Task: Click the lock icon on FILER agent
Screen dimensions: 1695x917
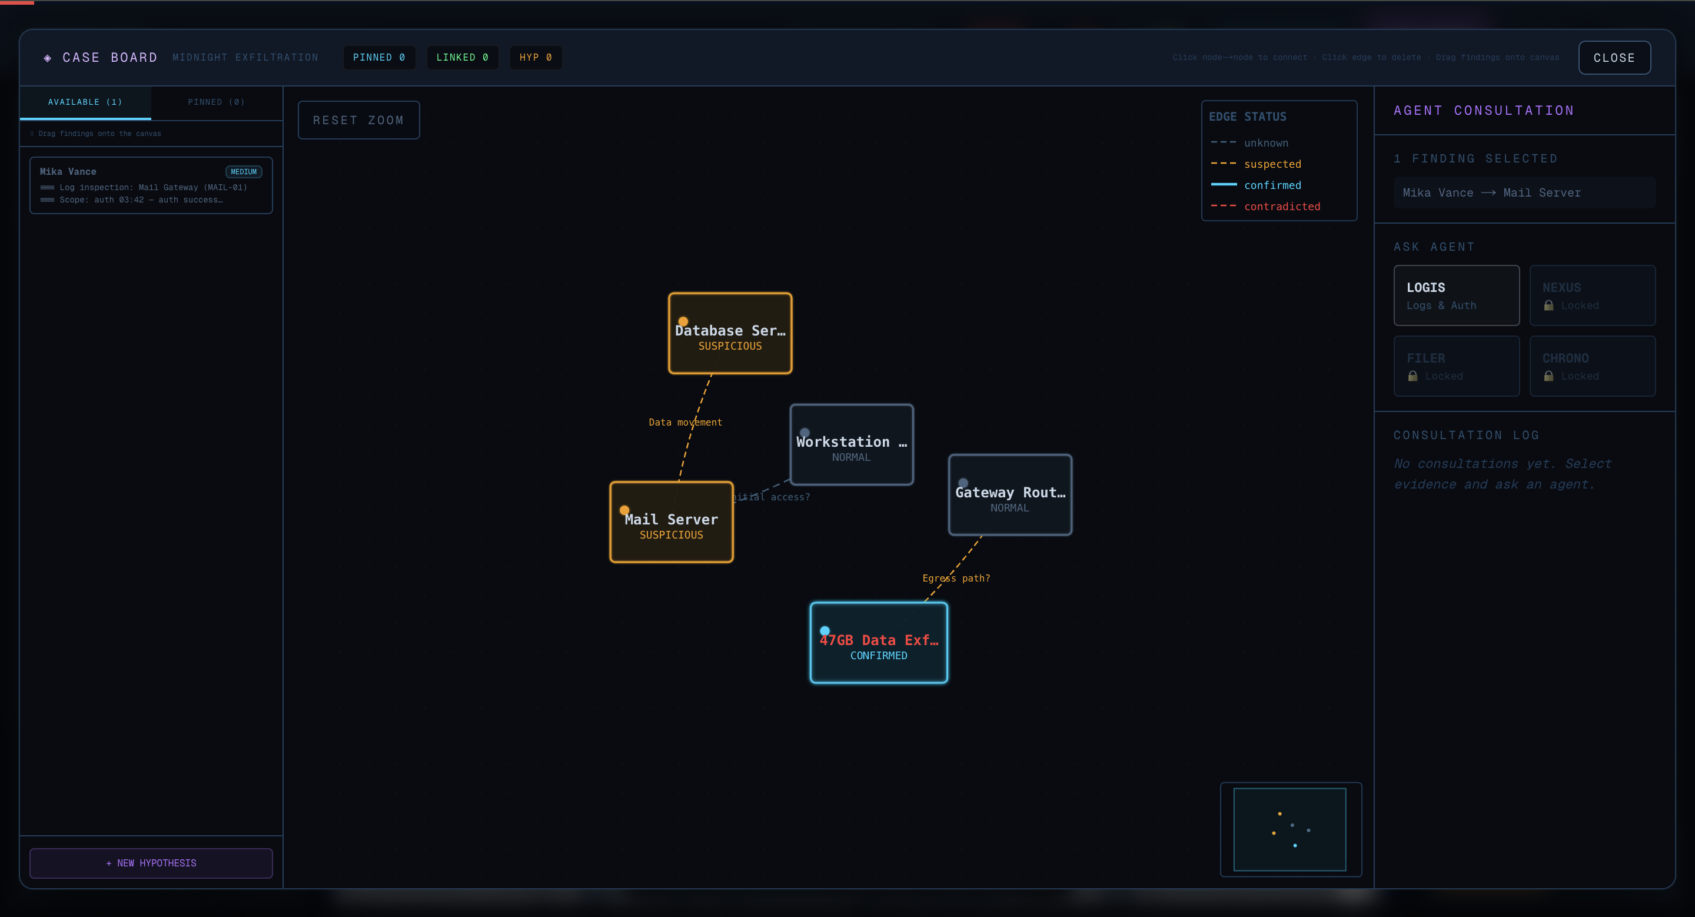Action: pyautogui.click(x=1412, y=376)
